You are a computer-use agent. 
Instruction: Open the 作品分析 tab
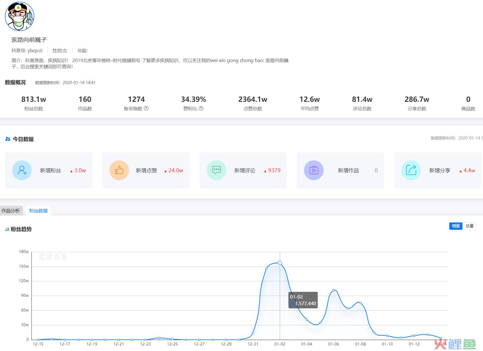click(11, 211)
